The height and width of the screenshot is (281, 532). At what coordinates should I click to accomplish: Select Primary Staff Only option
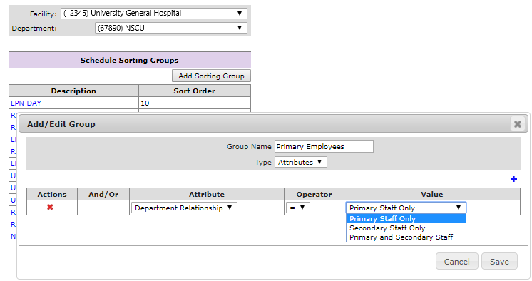pyautogui.click(x=406, y=218)
